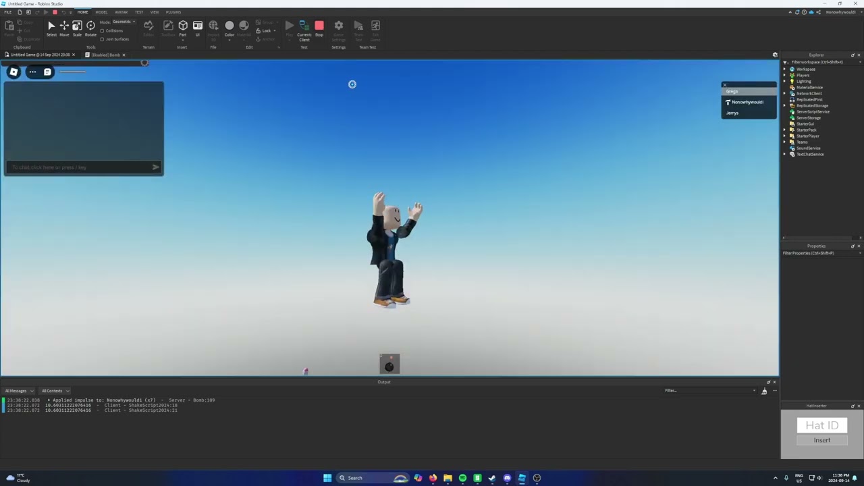Open the Mode Geometric dropdown
This screenshot has height=486, width=864.
click(124, 22)
